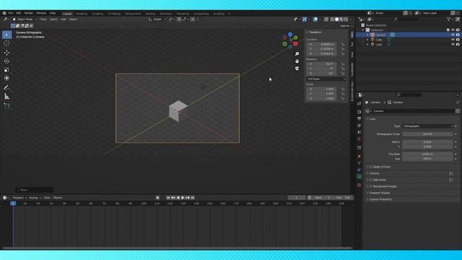
Task: Choose the Annotate pencil tool
Action: coord(6,88)
